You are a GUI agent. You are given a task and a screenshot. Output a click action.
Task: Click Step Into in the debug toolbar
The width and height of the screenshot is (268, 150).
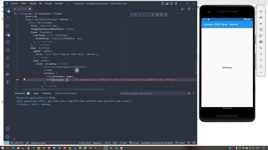(x=144, y=15)
